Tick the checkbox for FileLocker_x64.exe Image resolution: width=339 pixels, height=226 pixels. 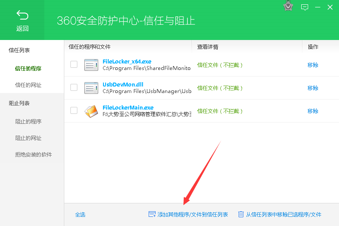coord(74,64)
